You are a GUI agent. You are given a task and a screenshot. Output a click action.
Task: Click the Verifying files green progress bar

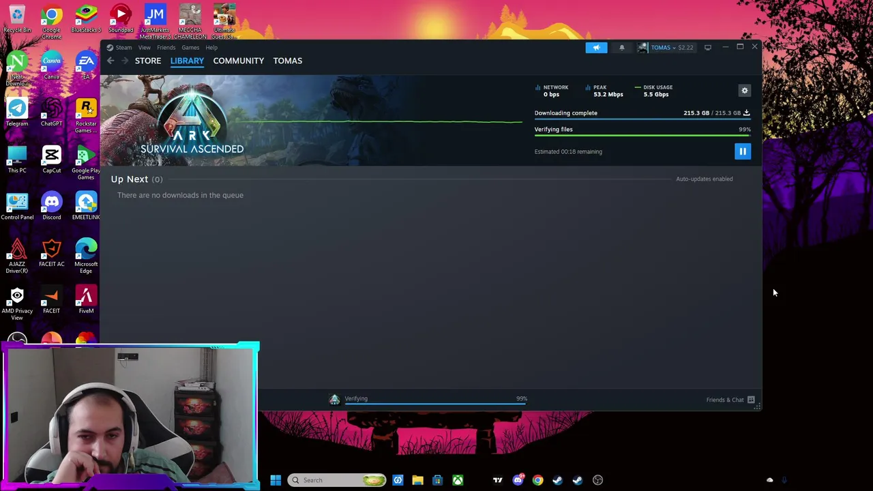pyautogui.click(x=642, y=136)
